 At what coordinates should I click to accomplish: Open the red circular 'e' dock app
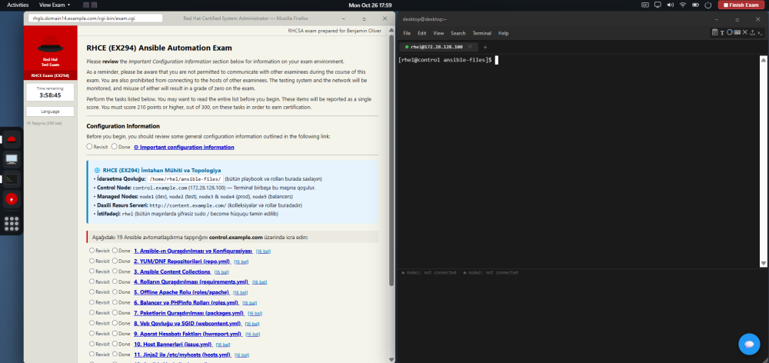click(x=12, y=199)
